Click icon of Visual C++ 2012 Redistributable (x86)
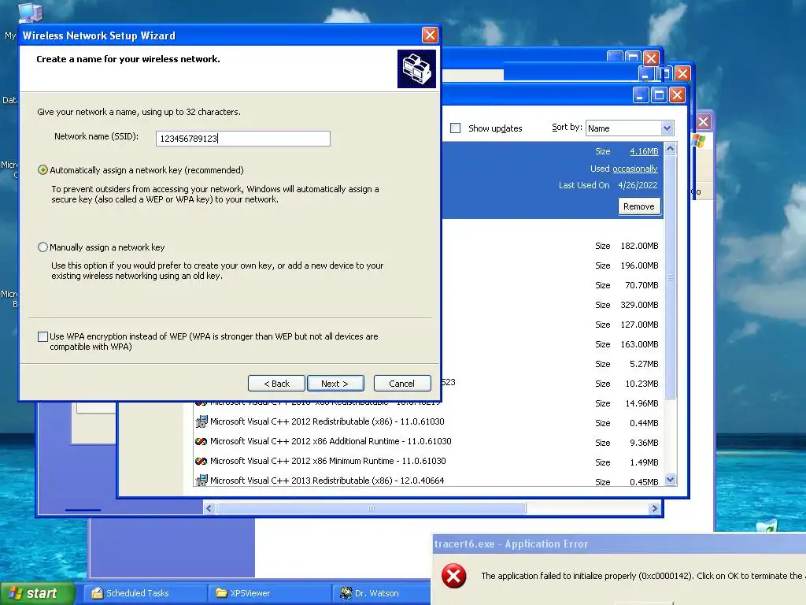The image size is (806, 605). click(201, 422)
